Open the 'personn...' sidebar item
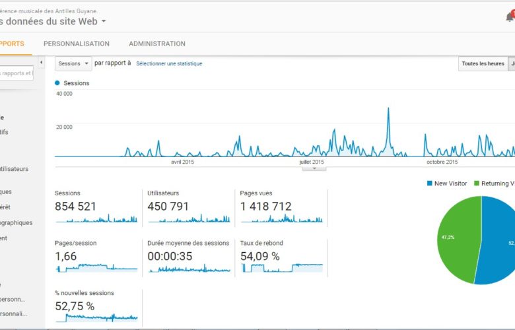The image size is (515, 330). [13, 299]
